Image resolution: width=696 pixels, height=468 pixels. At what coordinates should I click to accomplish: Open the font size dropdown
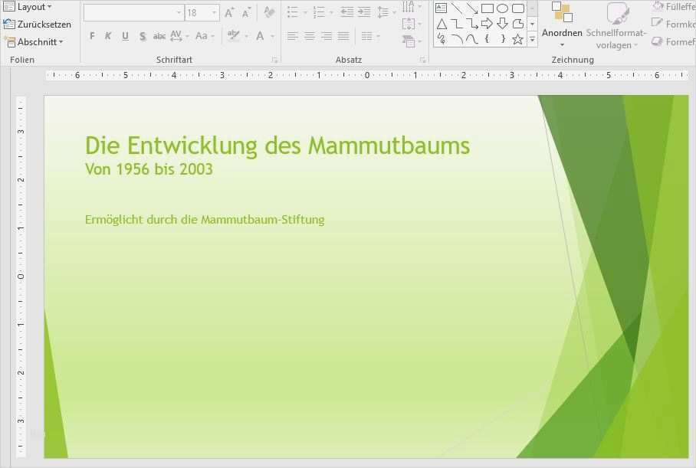click(213, 11)
